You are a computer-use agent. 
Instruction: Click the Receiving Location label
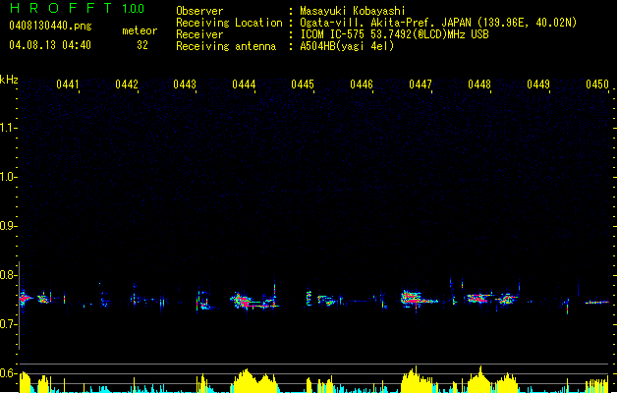(229, 23)
